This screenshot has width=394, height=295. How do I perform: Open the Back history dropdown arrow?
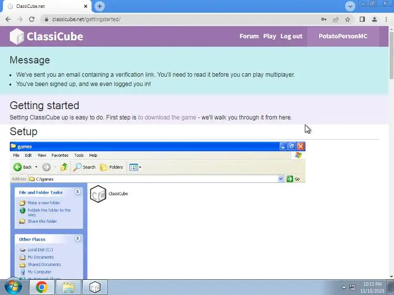point(36,167)
